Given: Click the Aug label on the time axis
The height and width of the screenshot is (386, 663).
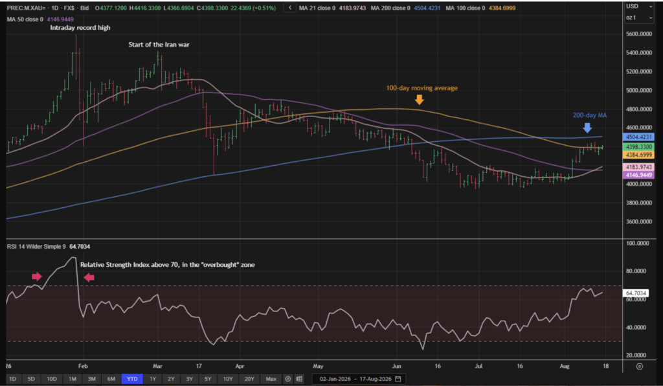Looking at the screenshot, I should point(565,366).
